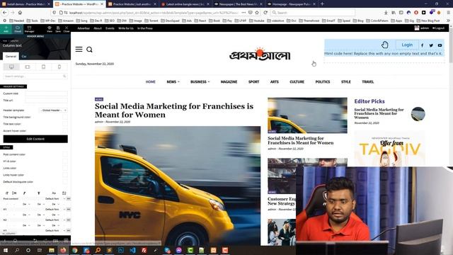Expand the Header template Global Header dropdown

click(x=53, y=110)
